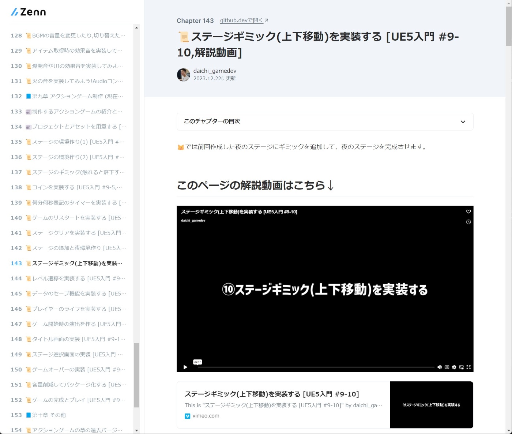Mute the video volume
This screenshot has height=434, width=512.
point(440,367)
